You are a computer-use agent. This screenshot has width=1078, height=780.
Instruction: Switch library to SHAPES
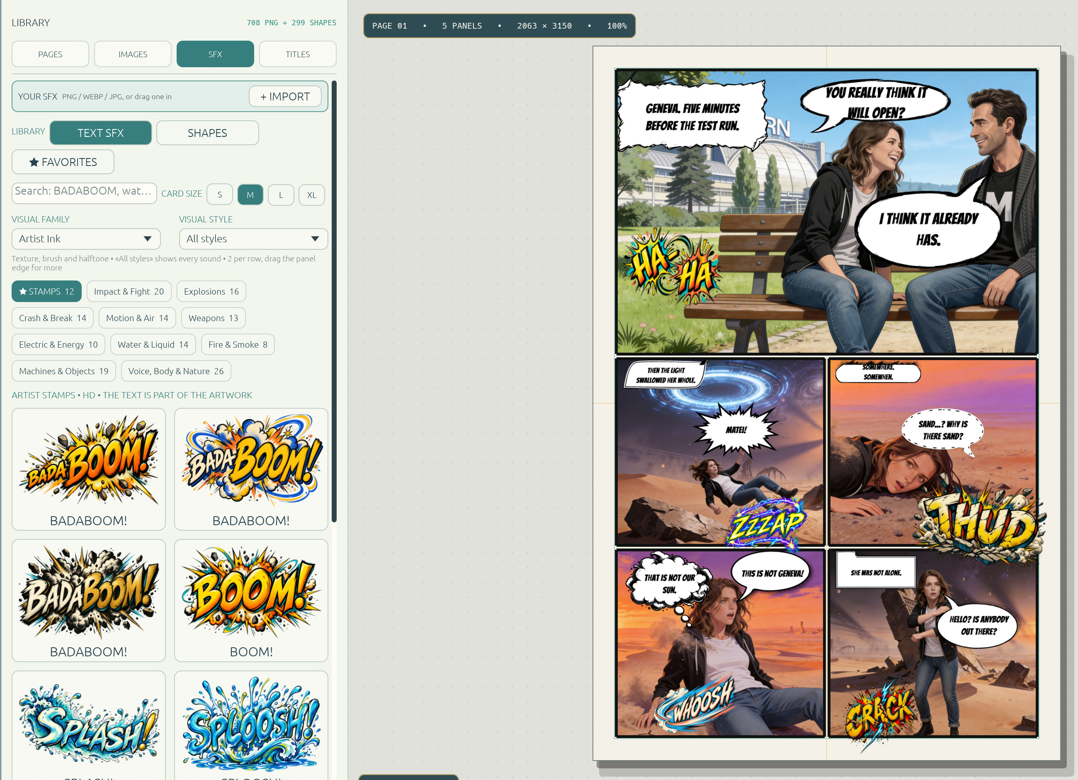(x=207, y=133)
